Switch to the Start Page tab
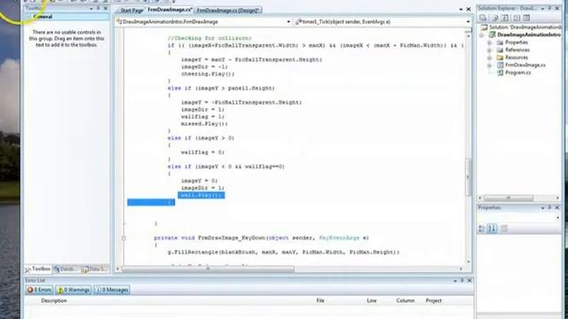 (131, 11)
